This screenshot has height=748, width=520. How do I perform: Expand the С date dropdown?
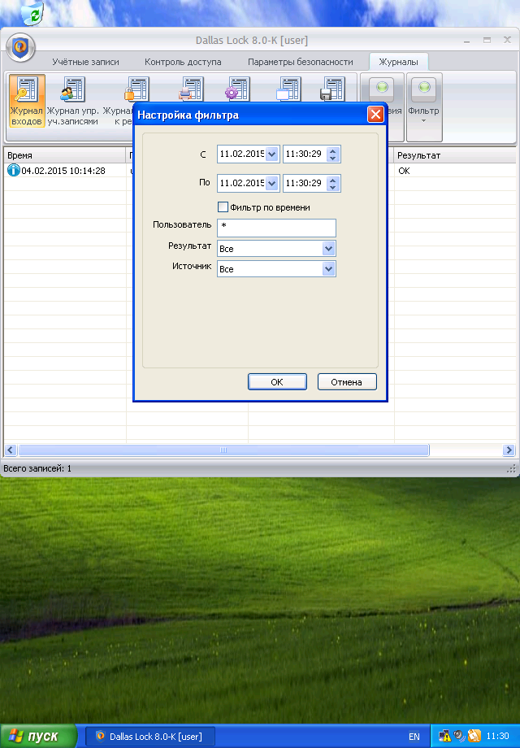coord(271,154)
